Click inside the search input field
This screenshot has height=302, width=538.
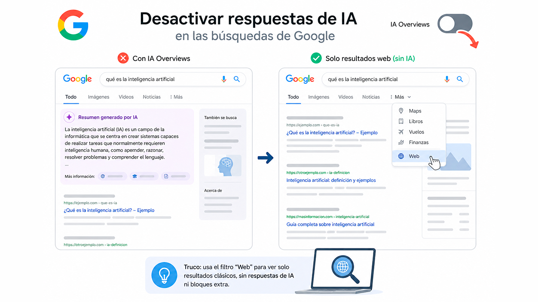click(x=163, y=79)
